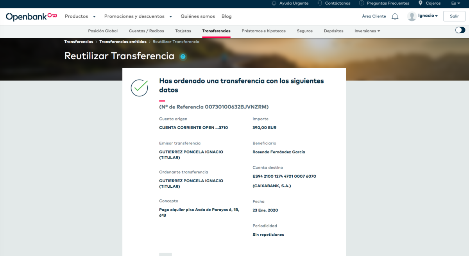Click the Salir button

click(x=454, y=16)
